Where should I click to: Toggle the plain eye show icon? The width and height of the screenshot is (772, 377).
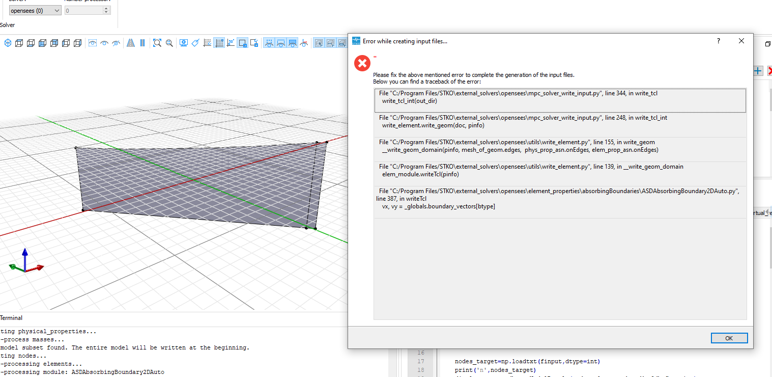click(x=104, y=43)
